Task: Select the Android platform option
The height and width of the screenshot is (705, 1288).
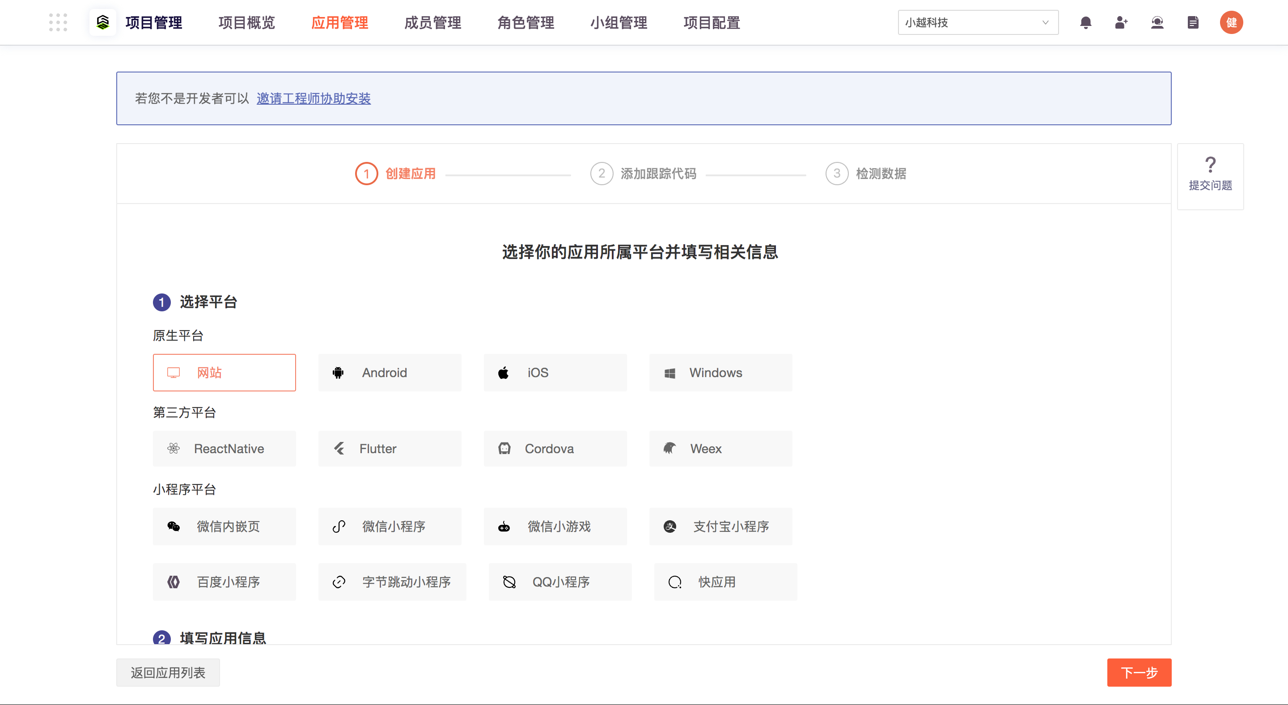Action: click(390, 373)
